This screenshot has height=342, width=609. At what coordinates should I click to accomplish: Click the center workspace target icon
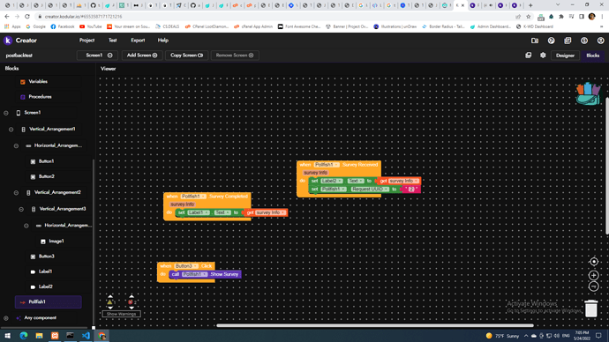coord(593,262)
